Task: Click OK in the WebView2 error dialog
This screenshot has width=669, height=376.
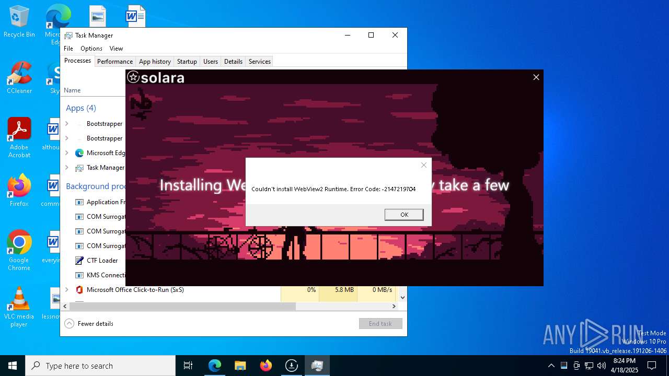Action: (404, 215)
